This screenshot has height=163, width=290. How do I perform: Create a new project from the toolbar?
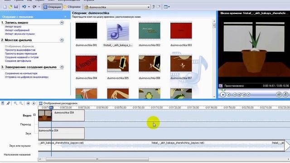tap(5, 7)
